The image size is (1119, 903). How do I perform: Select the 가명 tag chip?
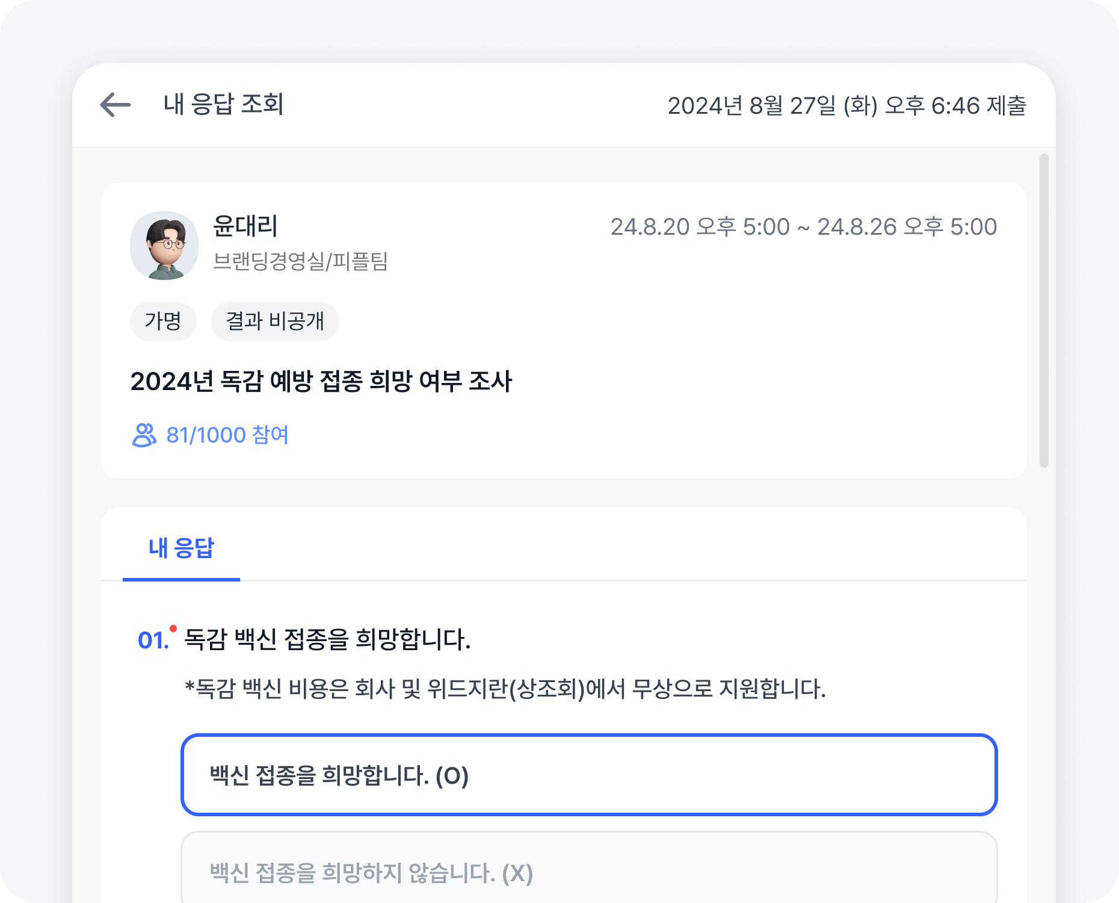[163, 321]
